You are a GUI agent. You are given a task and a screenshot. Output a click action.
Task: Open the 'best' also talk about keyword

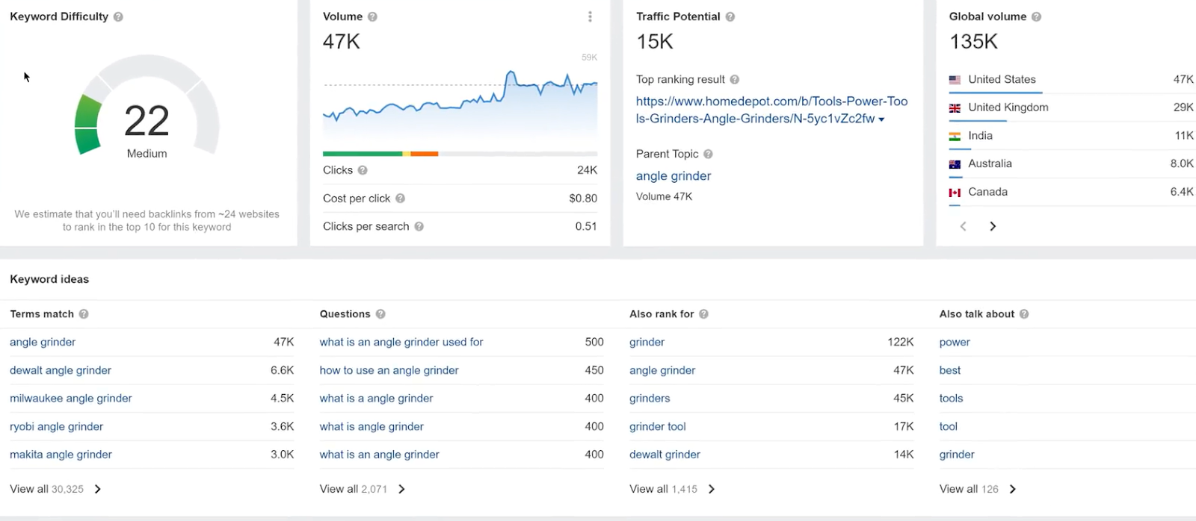950,370
